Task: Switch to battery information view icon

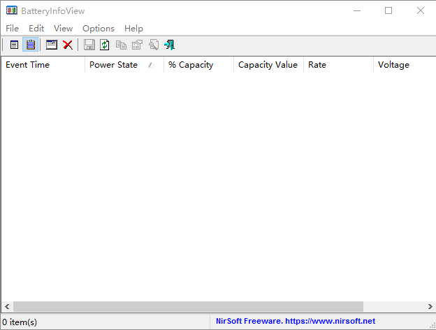Action: pos(14,45)
